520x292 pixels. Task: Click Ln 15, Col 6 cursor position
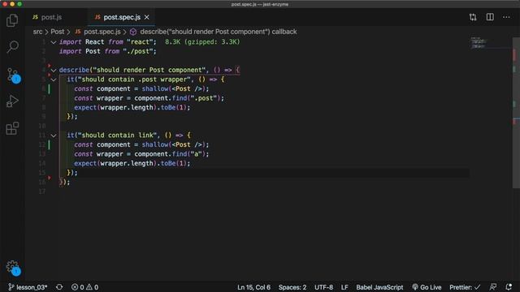click(x=253, y=287)
